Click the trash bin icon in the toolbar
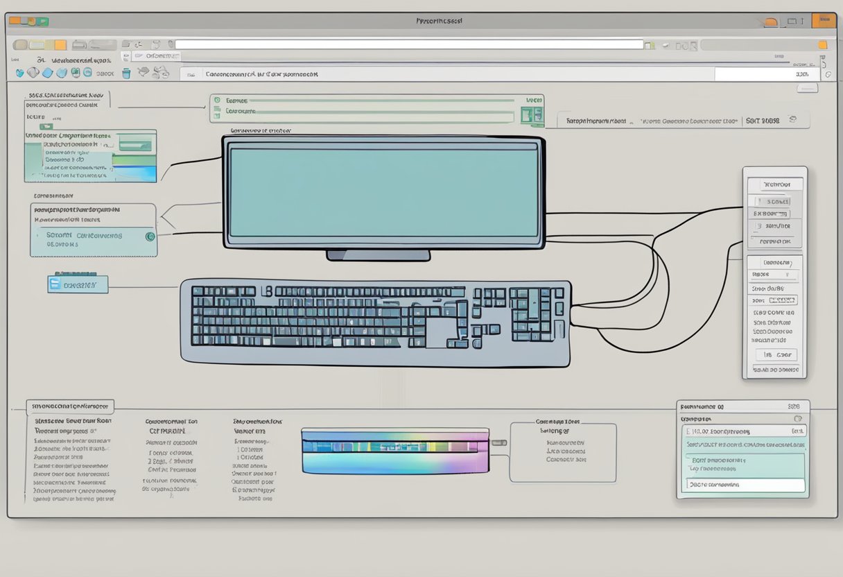Image resolution: width=843 pixels, height=577 pixels. 126,72
